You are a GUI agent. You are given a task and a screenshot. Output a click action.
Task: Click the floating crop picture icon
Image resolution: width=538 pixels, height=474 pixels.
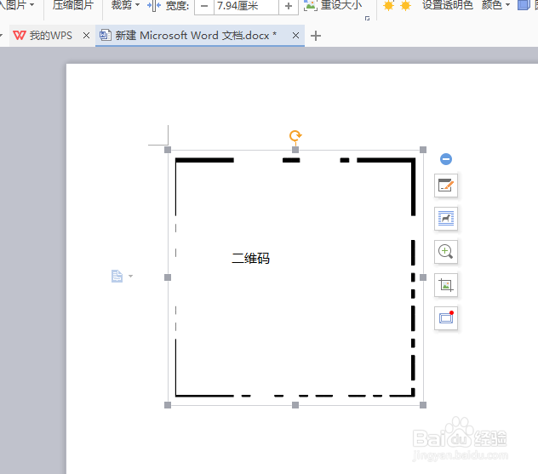click(x=446, y=285)
